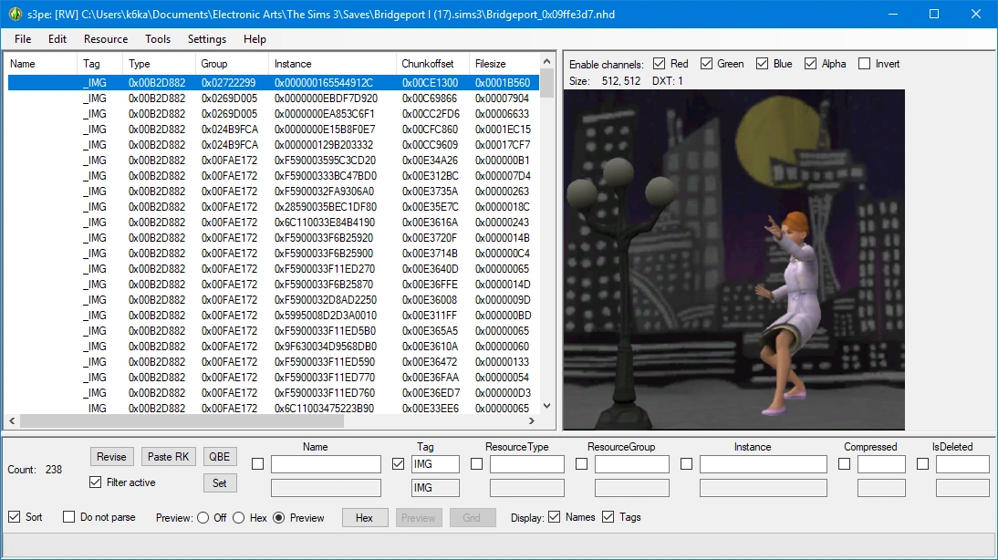The width and height of the screenshot is (998, 560).
Task: Sort by the Group column header
Action: [x=233, y=64]
